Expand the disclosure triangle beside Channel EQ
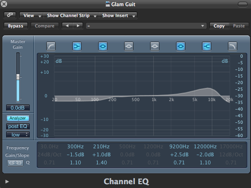 pos(7,181)
